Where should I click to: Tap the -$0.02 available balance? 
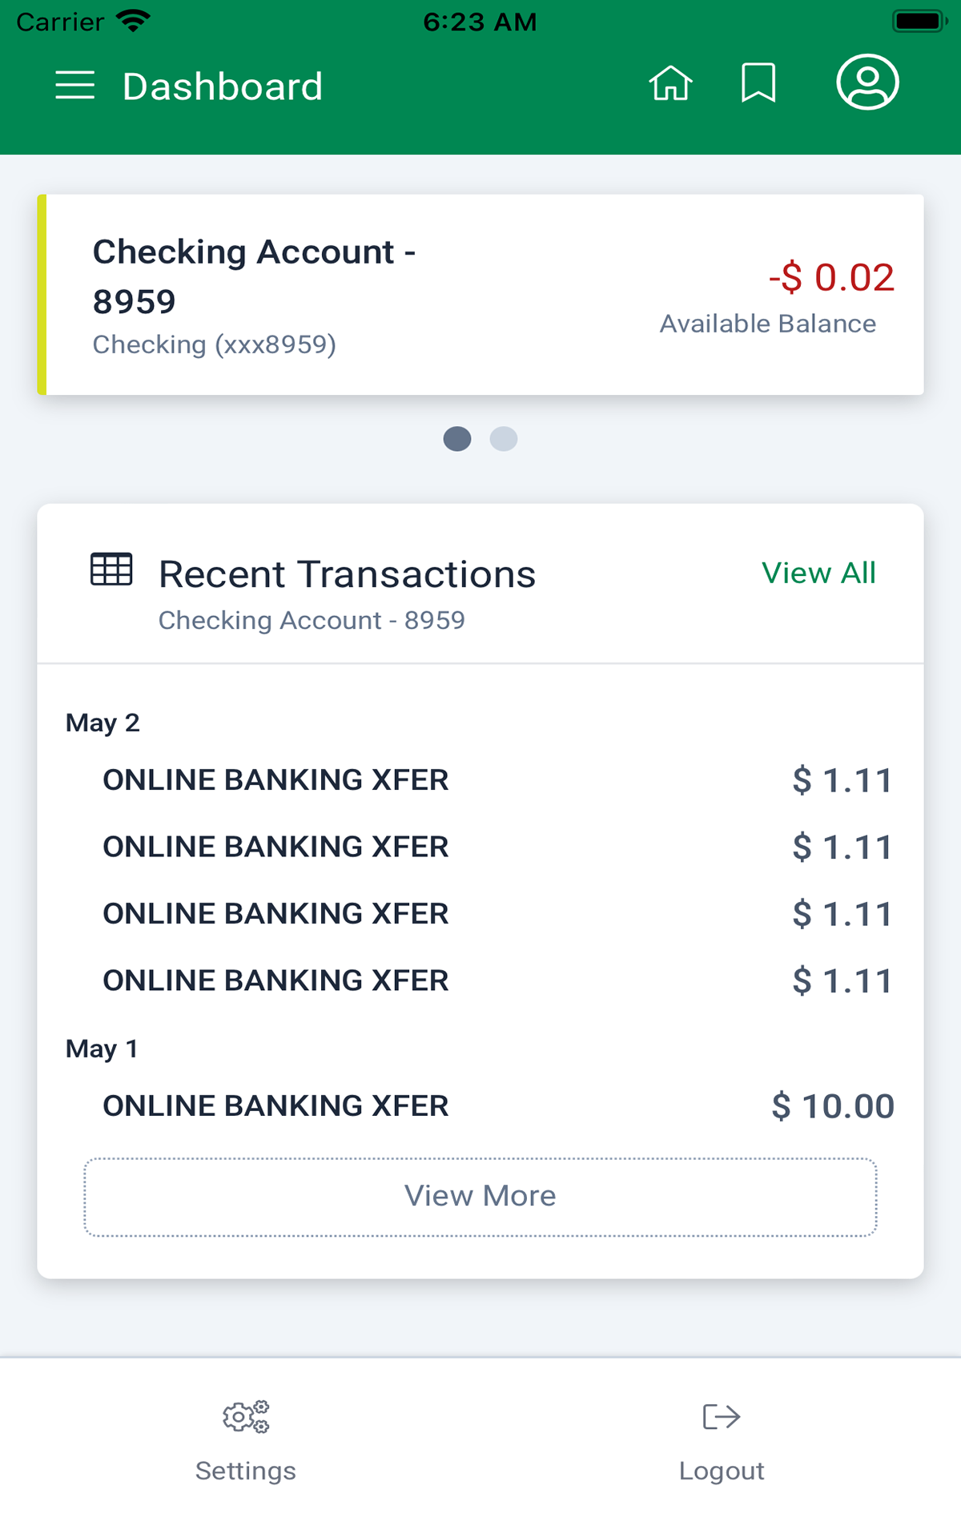tap(831, 278)
